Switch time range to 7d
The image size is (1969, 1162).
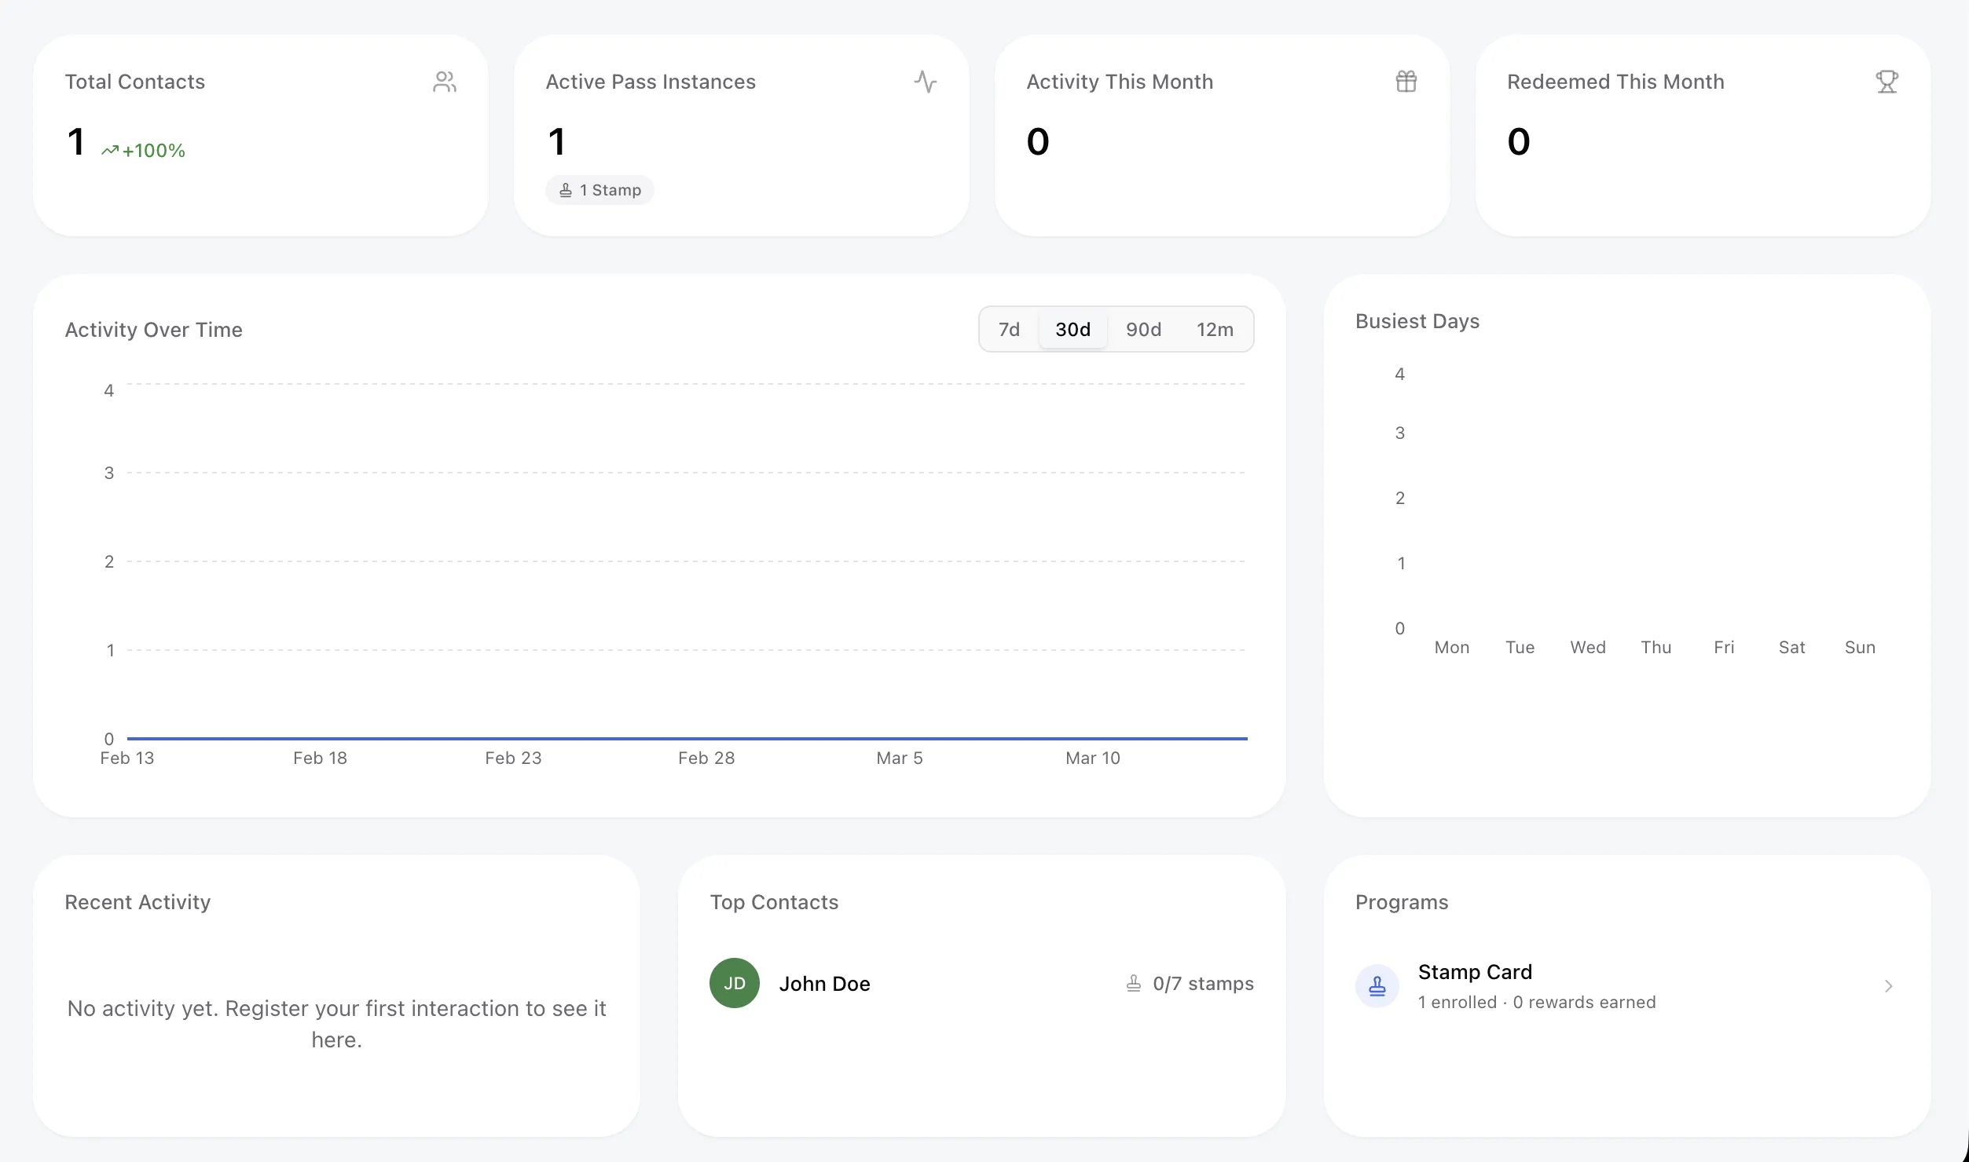(1008, 329)
